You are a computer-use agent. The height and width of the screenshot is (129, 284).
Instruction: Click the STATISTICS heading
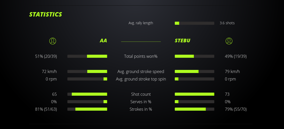[x=46, y=14]
